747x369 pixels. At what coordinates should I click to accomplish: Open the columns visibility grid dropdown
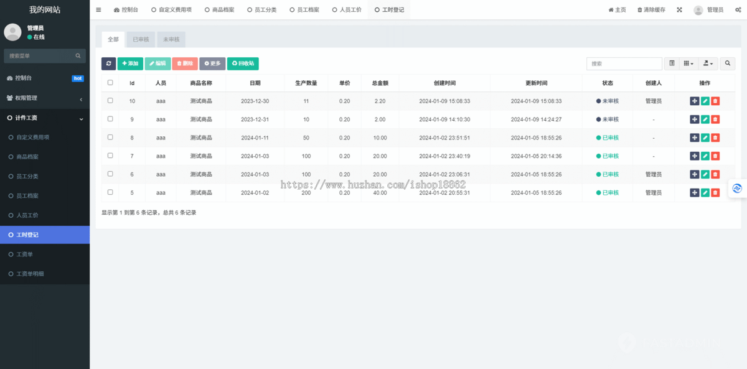click(x=687, y=63)
